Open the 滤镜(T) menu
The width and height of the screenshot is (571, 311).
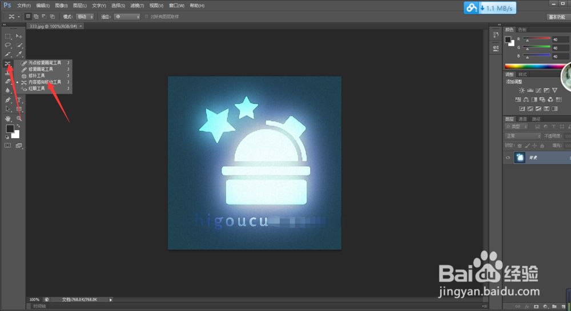coord(137,6)
